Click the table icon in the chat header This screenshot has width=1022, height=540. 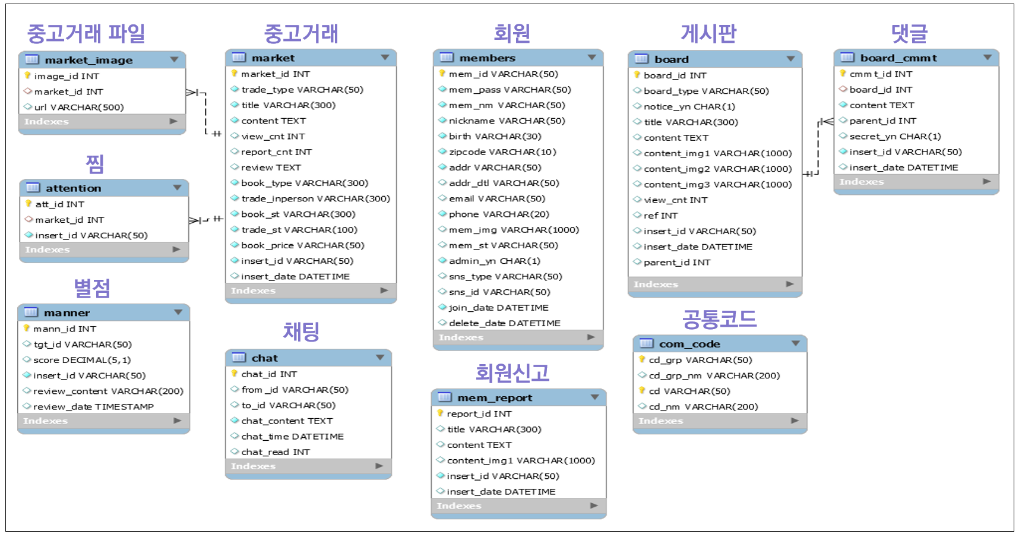pyautogui.click(x=239, y=358)
